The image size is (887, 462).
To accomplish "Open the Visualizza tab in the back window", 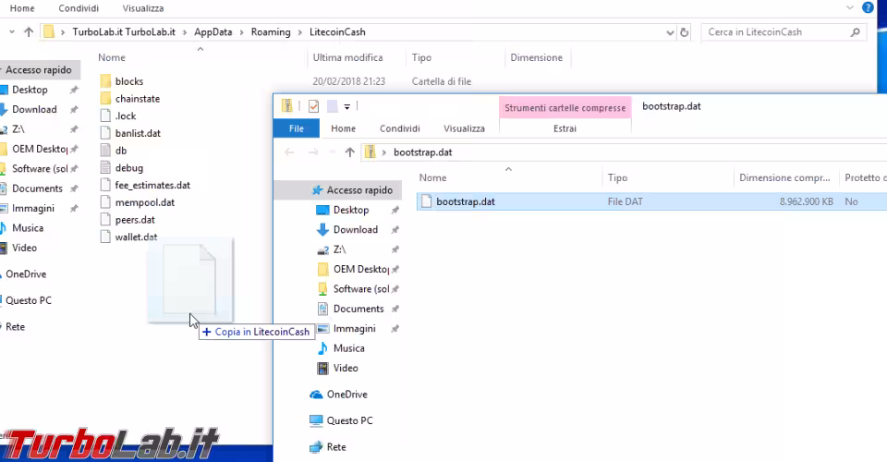I will point(143,8).
